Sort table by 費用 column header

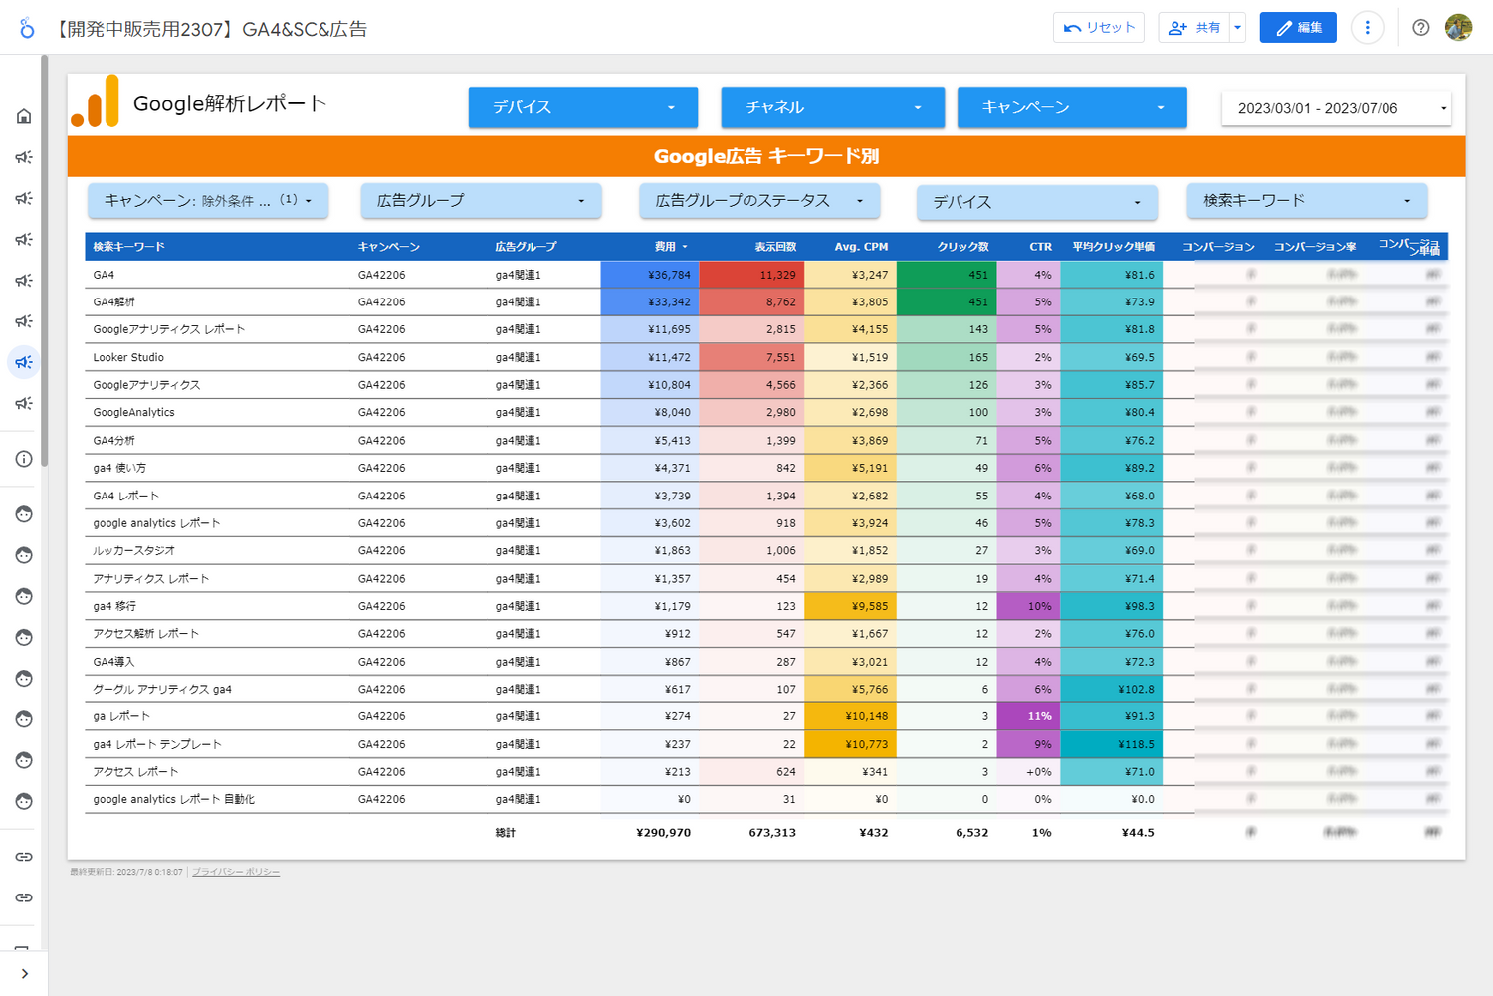665,247
